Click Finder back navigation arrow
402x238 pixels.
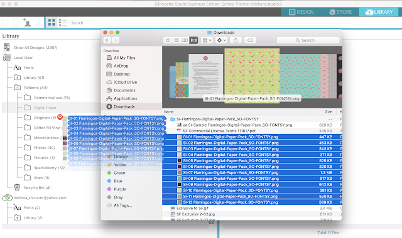coord(107,40)
